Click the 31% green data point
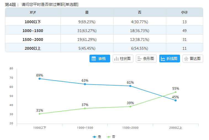Image resolution: width=209 pixels, height=140 pixels. click(x=39, y=114)
